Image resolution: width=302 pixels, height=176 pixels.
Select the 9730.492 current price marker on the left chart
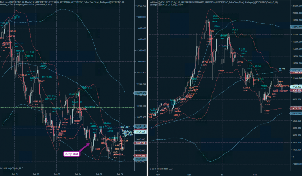pyautogui.click(x=140, y=132)
